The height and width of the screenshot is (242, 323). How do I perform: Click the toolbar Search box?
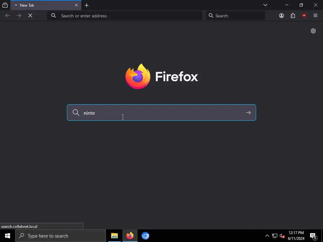[x=235, y=16]
